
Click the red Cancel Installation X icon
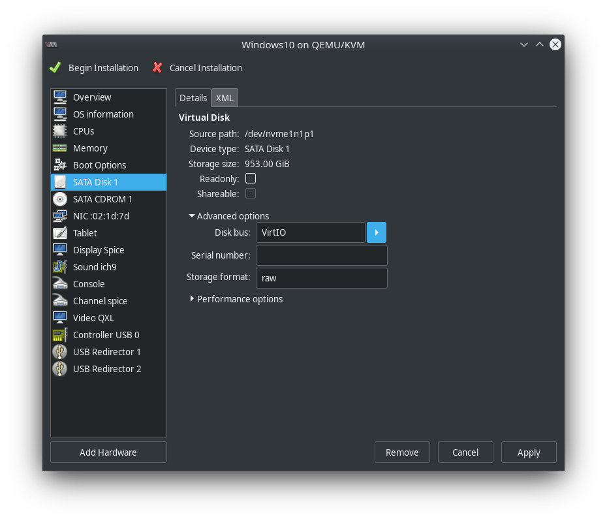tap(157, 68)
